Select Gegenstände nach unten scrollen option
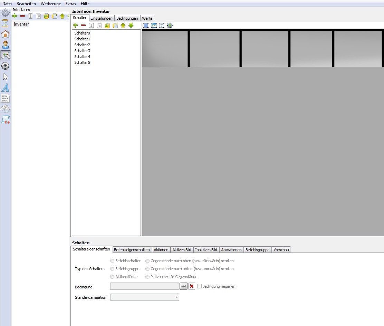This screenshot has height=326, width=384. [189, 269]
